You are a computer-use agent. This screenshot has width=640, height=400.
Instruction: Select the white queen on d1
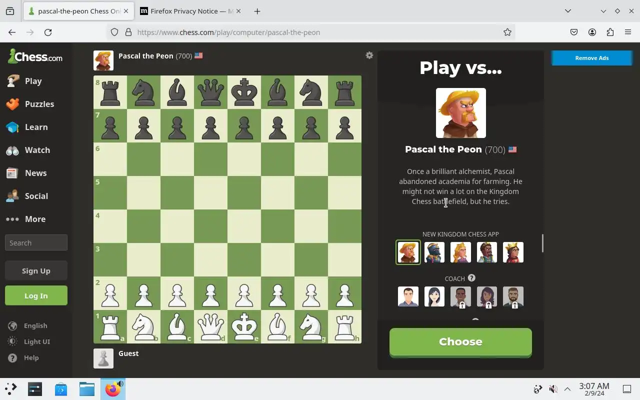tap(210, 326)
